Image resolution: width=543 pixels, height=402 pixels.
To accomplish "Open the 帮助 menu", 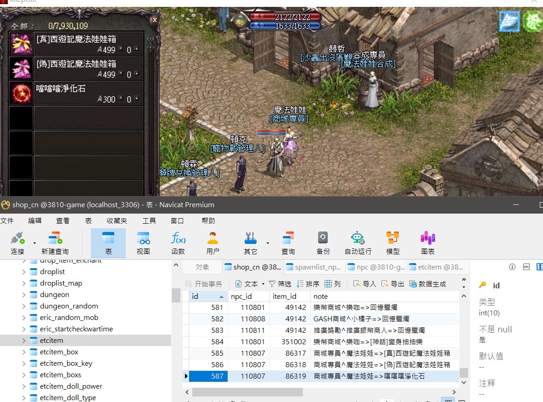I will 208,221.
